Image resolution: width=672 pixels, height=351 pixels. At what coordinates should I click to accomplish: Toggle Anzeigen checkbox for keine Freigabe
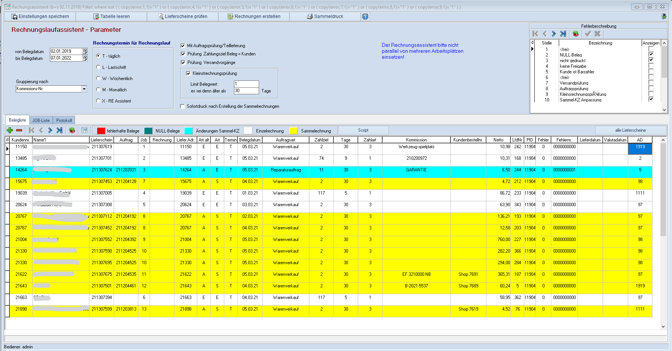(651, 66)
